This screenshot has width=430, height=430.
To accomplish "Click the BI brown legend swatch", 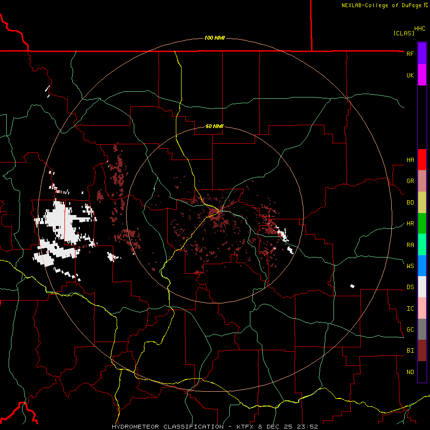I will (422, 351).
